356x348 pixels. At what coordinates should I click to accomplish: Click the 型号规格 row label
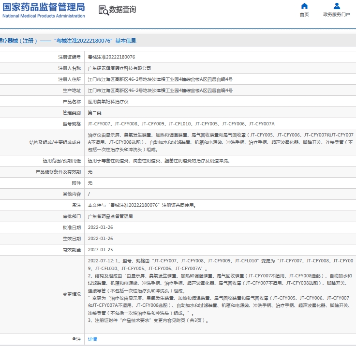tap(72, 124)
